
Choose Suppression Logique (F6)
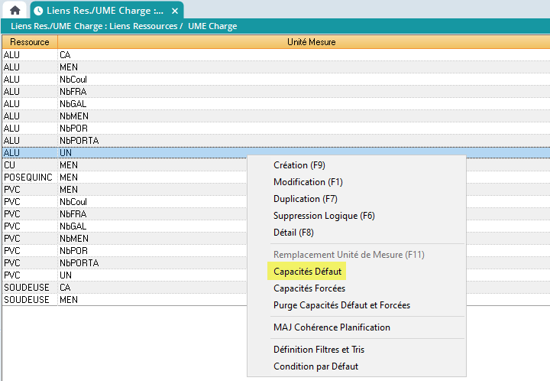tap(324, 216)
